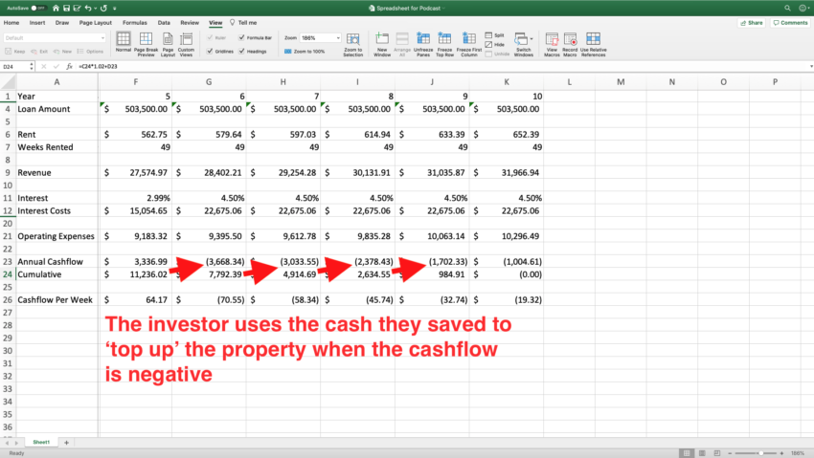Click Unfreeze Panes
The image size is (814, 458).
pyautogui.click(x=423, y=45)
